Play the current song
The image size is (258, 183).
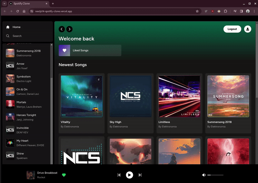coord(130,175)
